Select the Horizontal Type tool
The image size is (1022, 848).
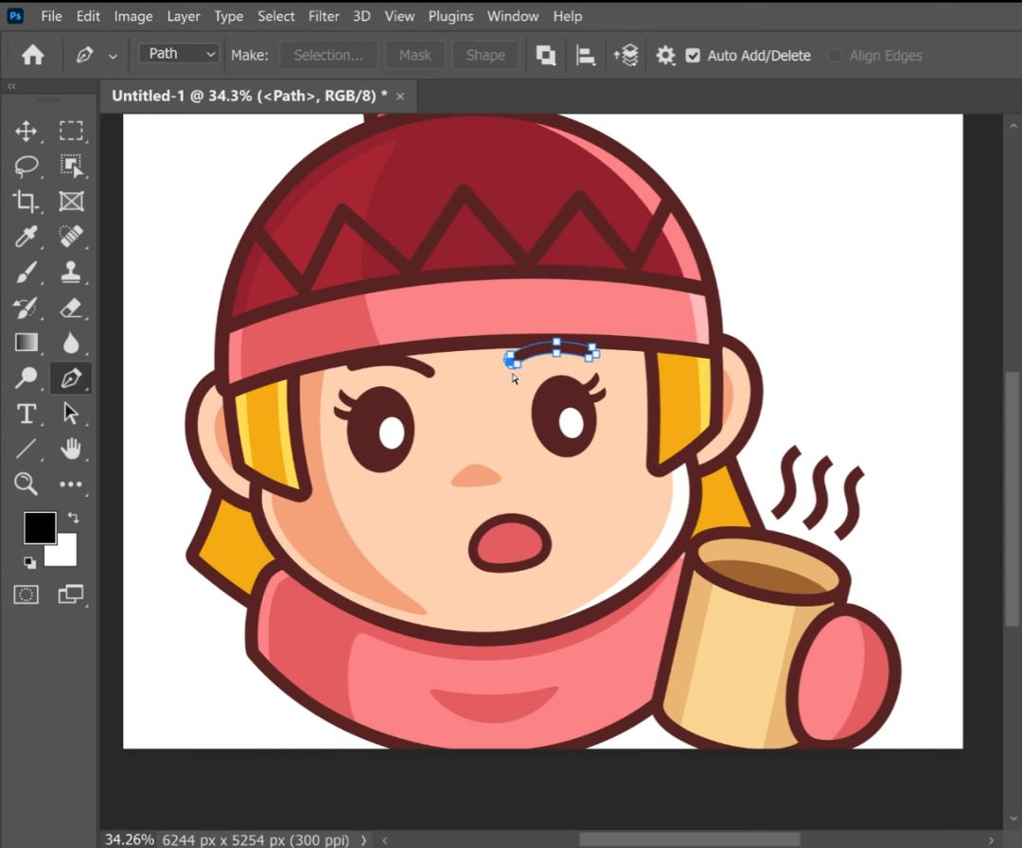26,414
